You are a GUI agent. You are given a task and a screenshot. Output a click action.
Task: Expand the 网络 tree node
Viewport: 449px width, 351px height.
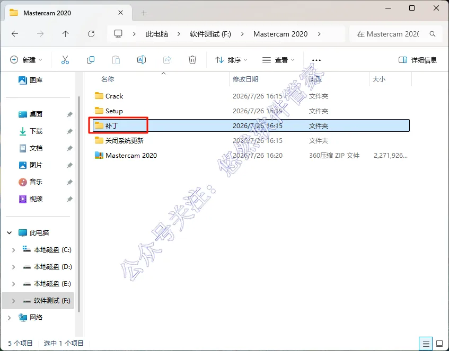pos(10,318)
